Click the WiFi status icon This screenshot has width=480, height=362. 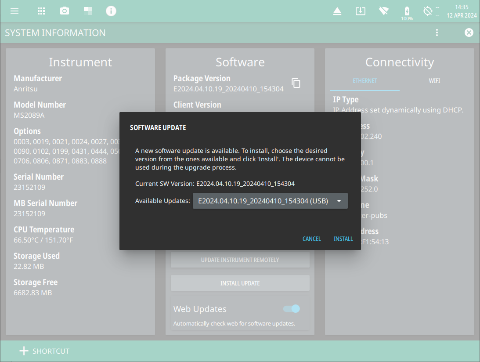[x=384, y=11]
